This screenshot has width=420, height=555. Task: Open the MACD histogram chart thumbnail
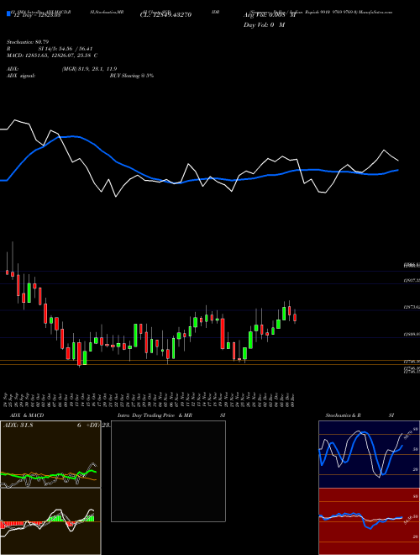[x=50, y=521]
